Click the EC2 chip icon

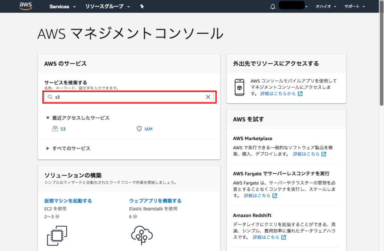coord(57,236)
